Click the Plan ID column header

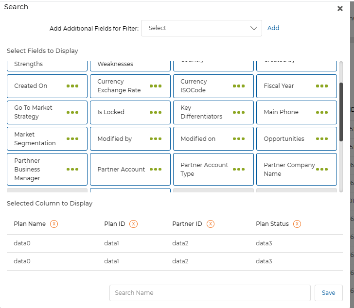[114, 224]
